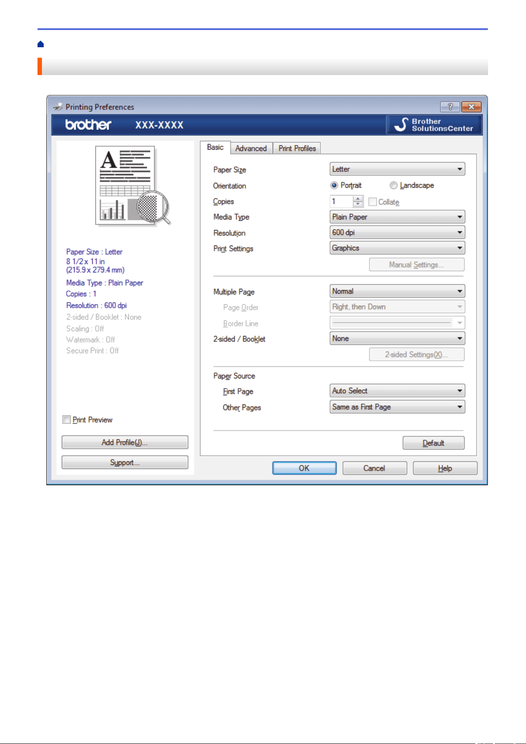Switch to the Advanced tab
Image resolution: width=526 pixels, height=744 pixels.
[x=251, y=148]
